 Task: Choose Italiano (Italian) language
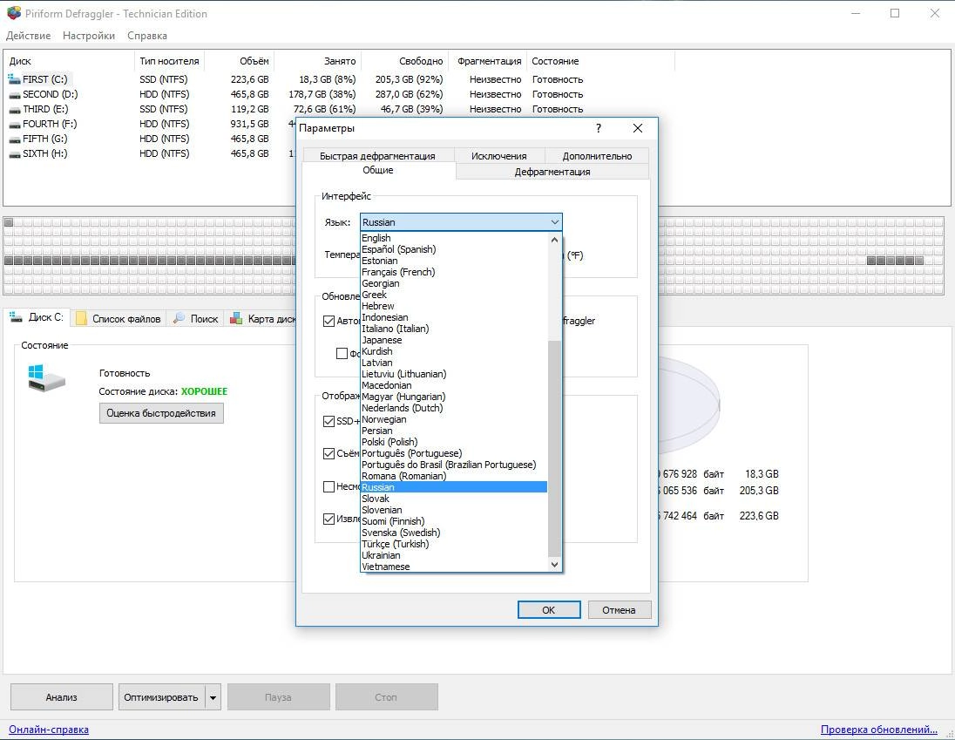click(x=454, y=329)
